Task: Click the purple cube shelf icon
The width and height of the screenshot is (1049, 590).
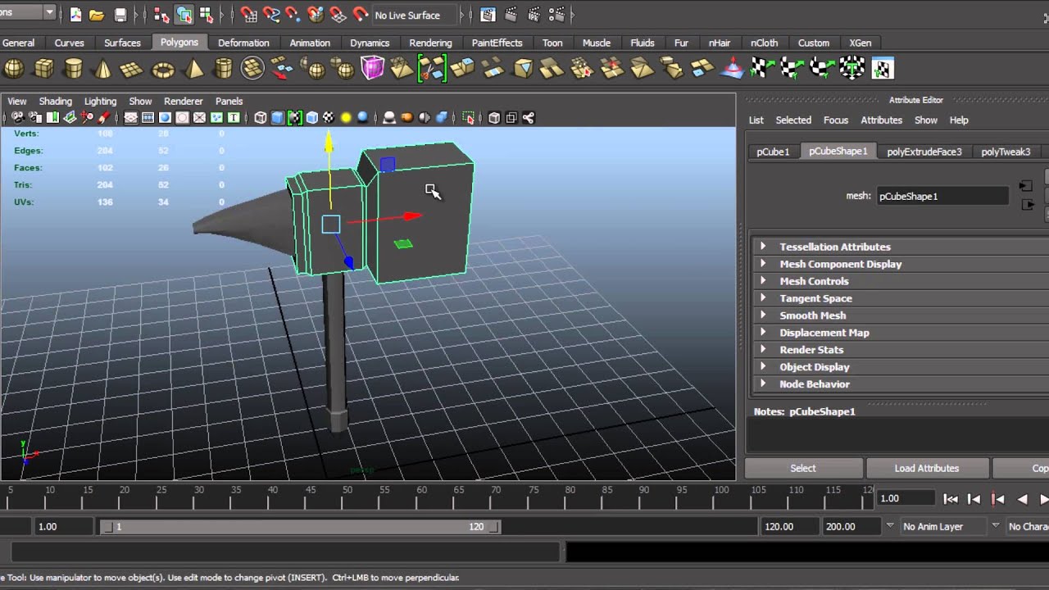Action: click(372, 68)
